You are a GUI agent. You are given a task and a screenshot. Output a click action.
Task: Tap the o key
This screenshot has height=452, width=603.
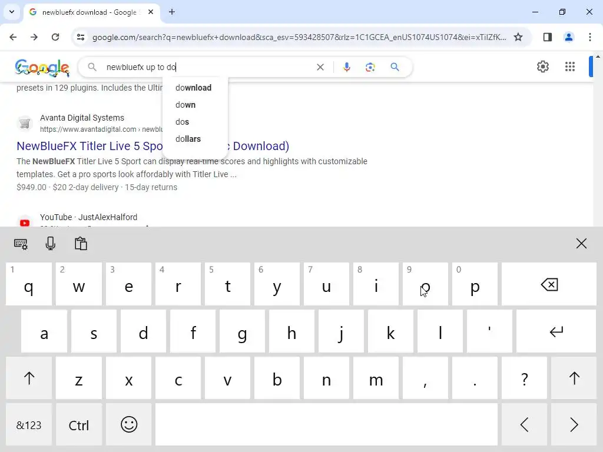pyautogui.click(x=425, y=284)
